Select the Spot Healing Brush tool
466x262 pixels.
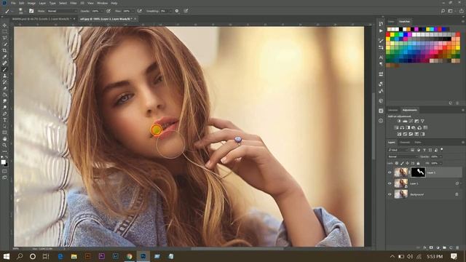[x=5, y=63]
